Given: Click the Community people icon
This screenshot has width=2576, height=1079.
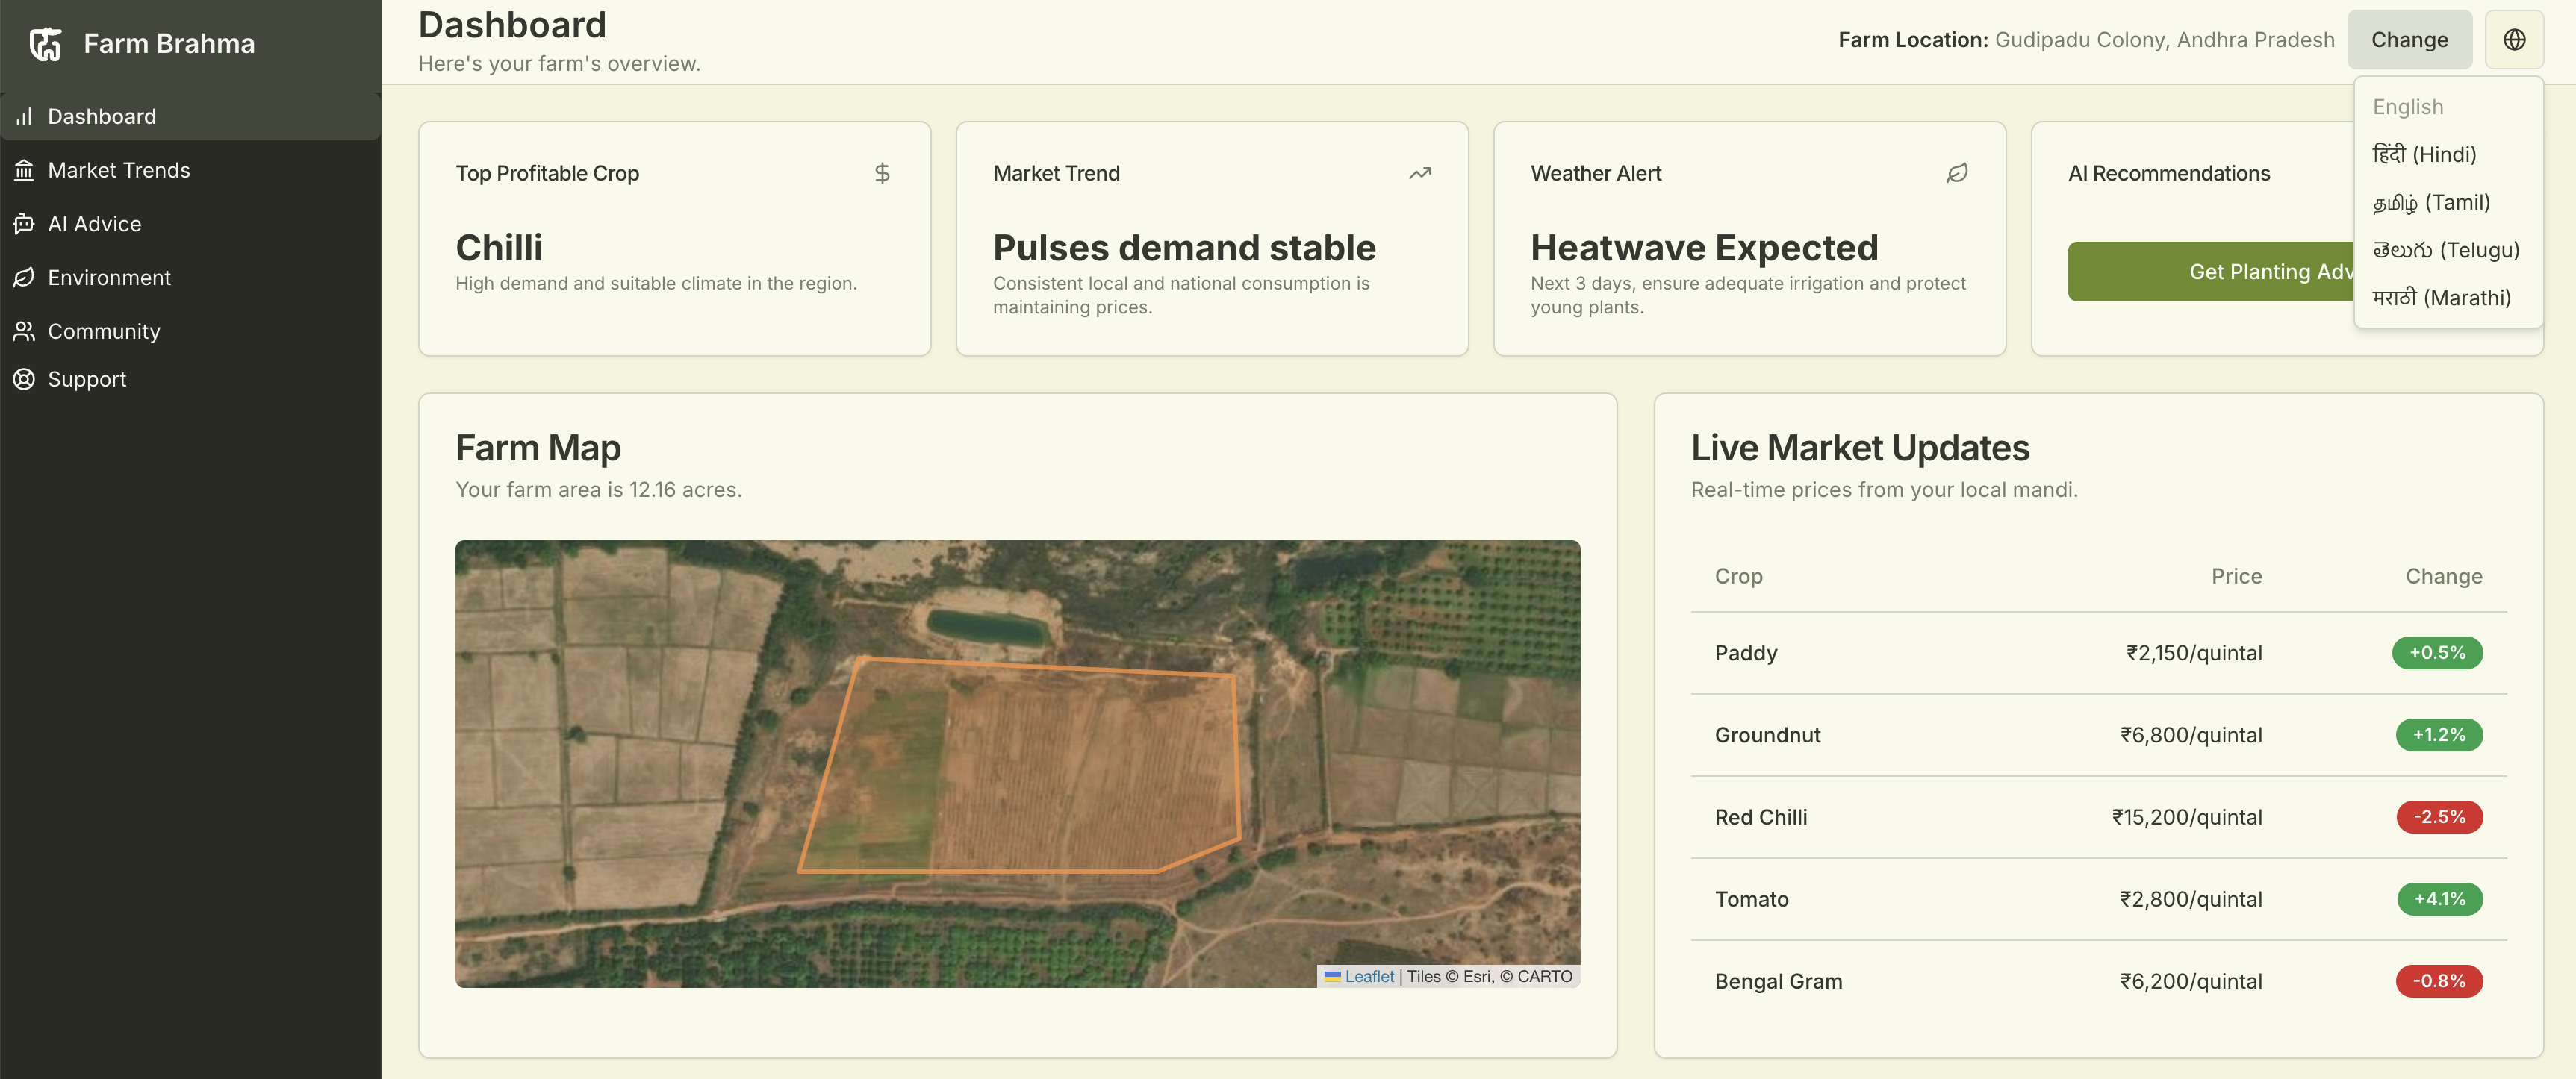Looking at the screenshot, I should click(24, 331).
